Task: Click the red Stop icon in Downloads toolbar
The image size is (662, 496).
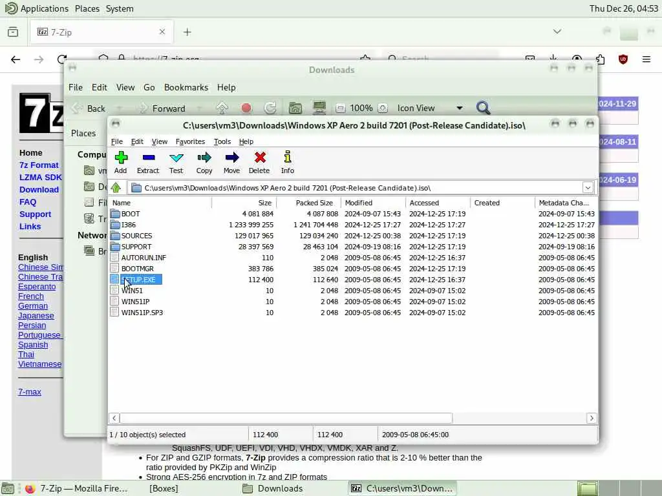Action: [246, 108]
